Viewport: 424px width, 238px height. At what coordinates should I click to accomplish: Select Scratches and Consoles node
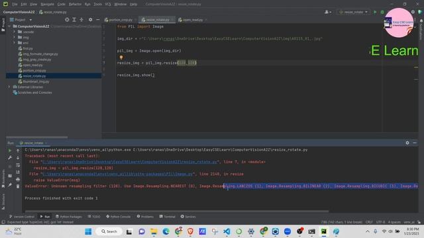click(x=34, y=93)
